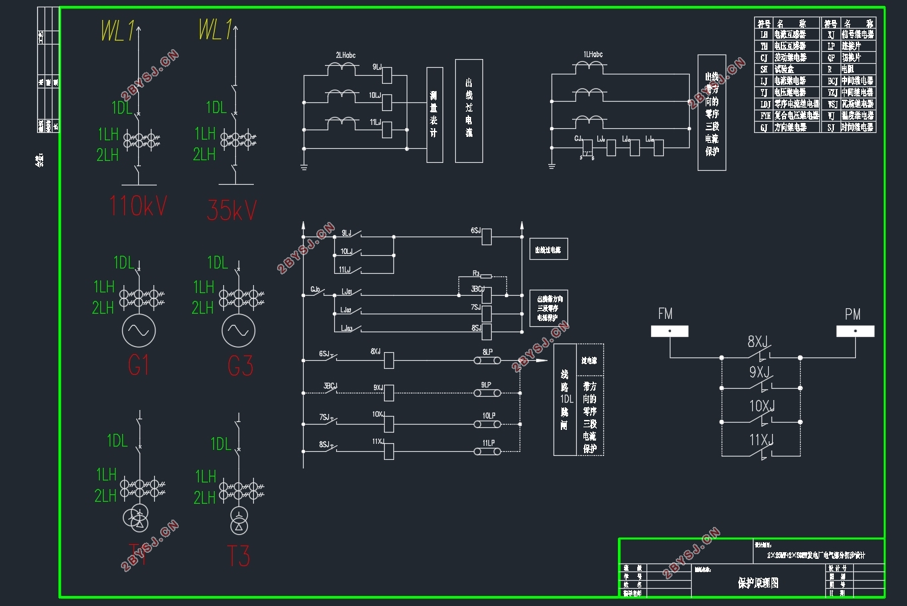Click the red 110kV bus label

(138, 206)
